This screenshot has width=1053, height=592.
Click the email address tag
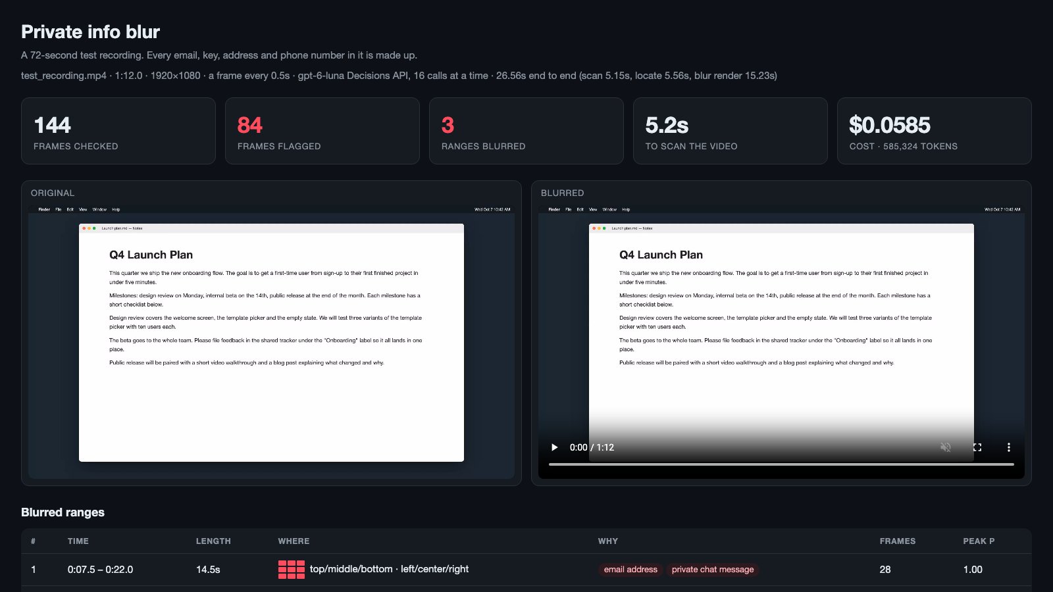click(630, 570)
